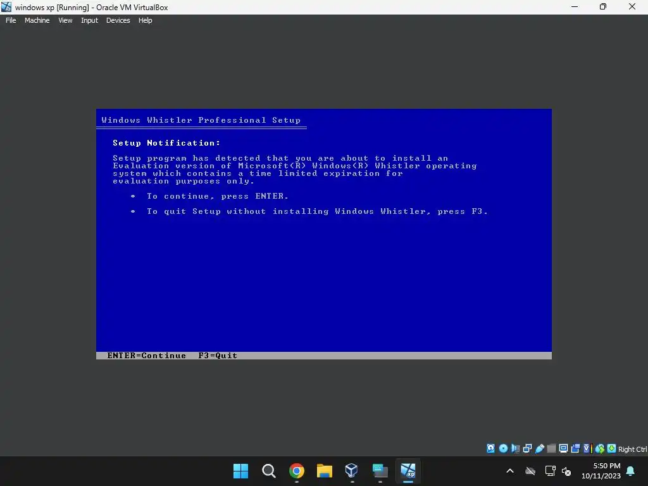The height and width of the screenshot is (486, 648).
Task: Click the hard disk activity status icon
Action: [490, 449]
